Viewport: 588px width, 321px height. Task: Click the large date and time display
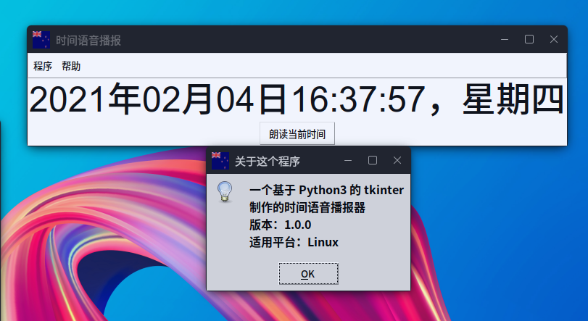tap(297, 99)
